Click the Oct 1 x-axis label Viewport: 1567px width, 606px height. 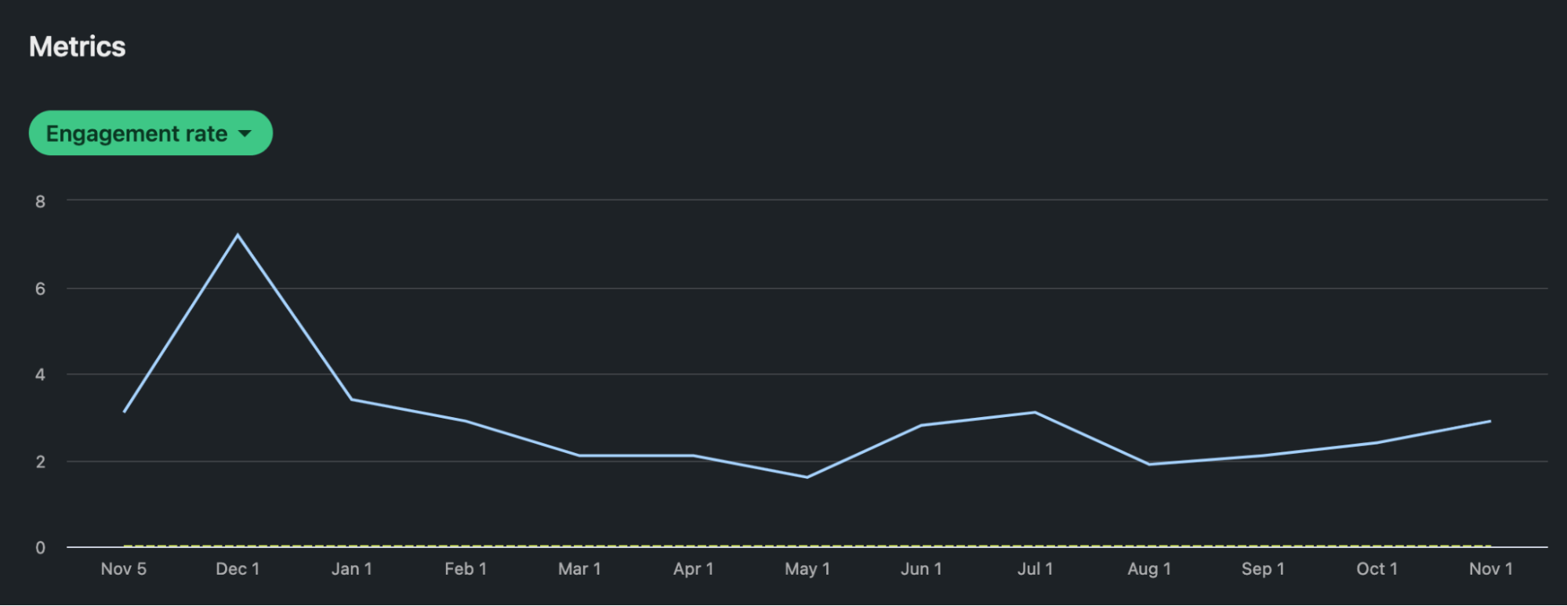[1377, 569]
